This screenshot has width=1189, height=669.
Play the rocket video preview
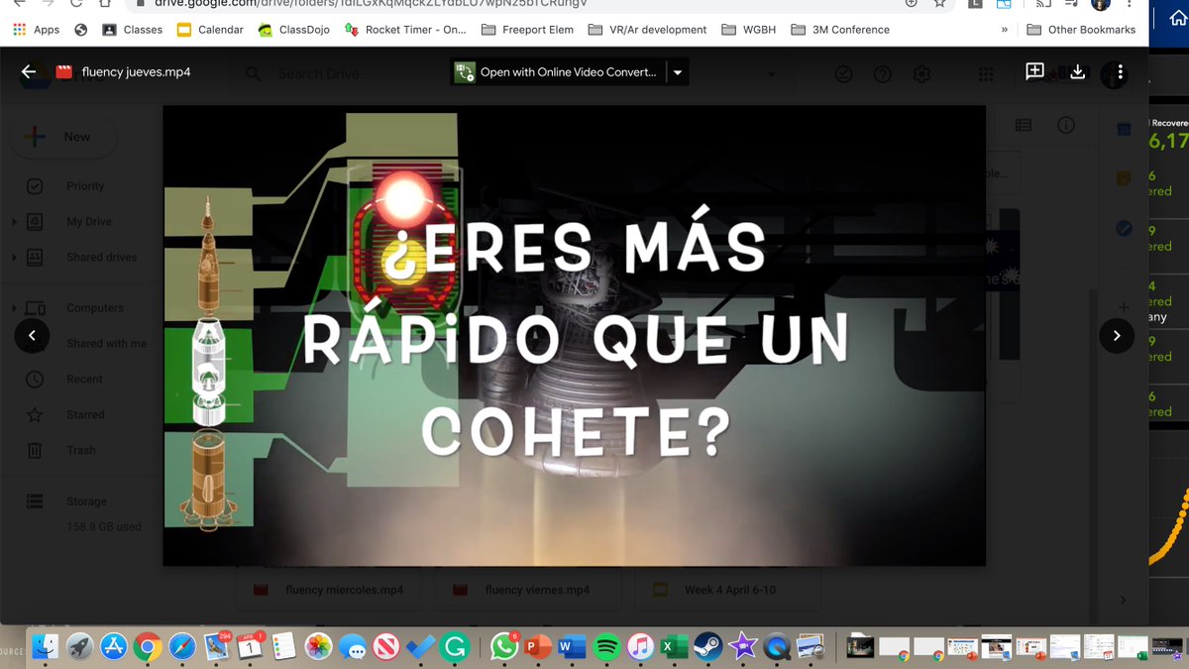click(x=575, y=336)
